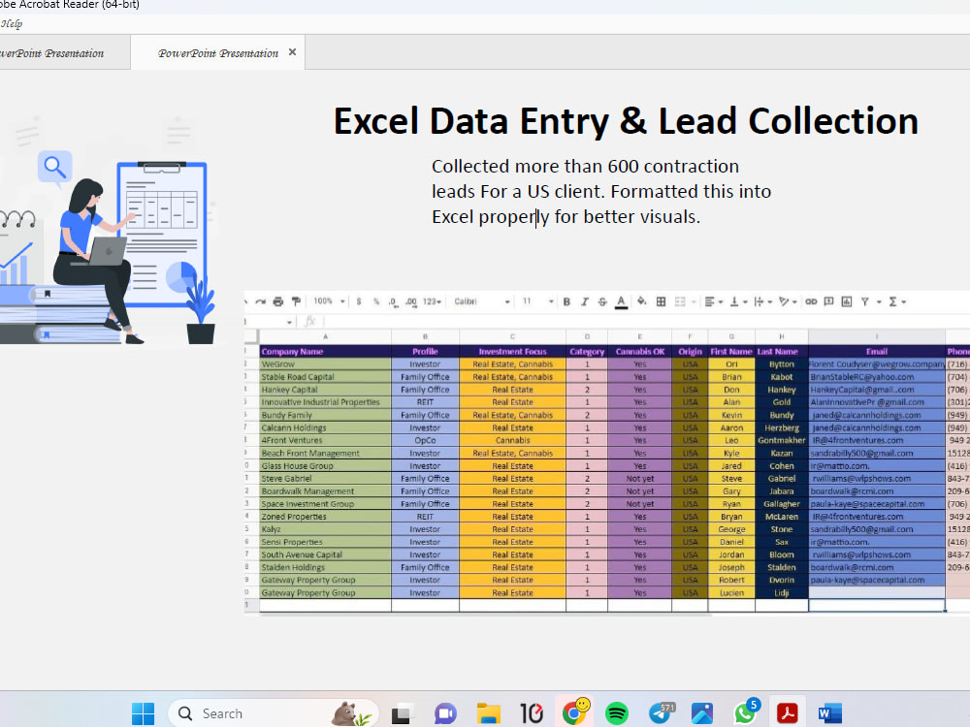Viewport: 970px width, 727px height.
Task: Open the horizontal align dropdown
Action: (713, 301)
